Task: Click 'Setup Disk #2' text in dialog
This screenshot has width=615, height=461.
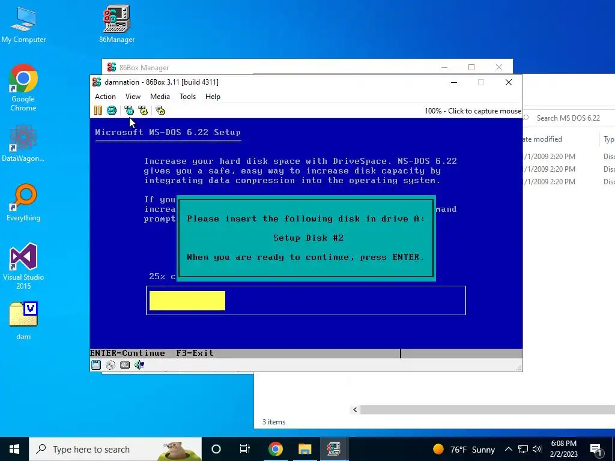Action: [x=308, y=238]
